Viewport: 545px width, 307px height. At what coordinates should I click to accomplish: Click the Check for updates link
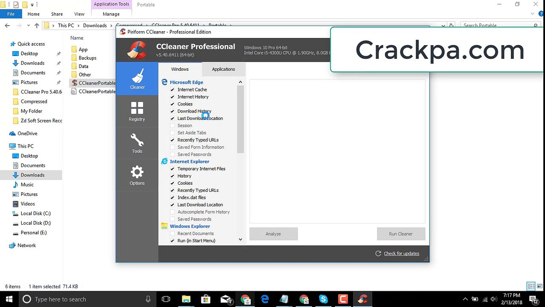pyautogui.click(x=401, y=253)
